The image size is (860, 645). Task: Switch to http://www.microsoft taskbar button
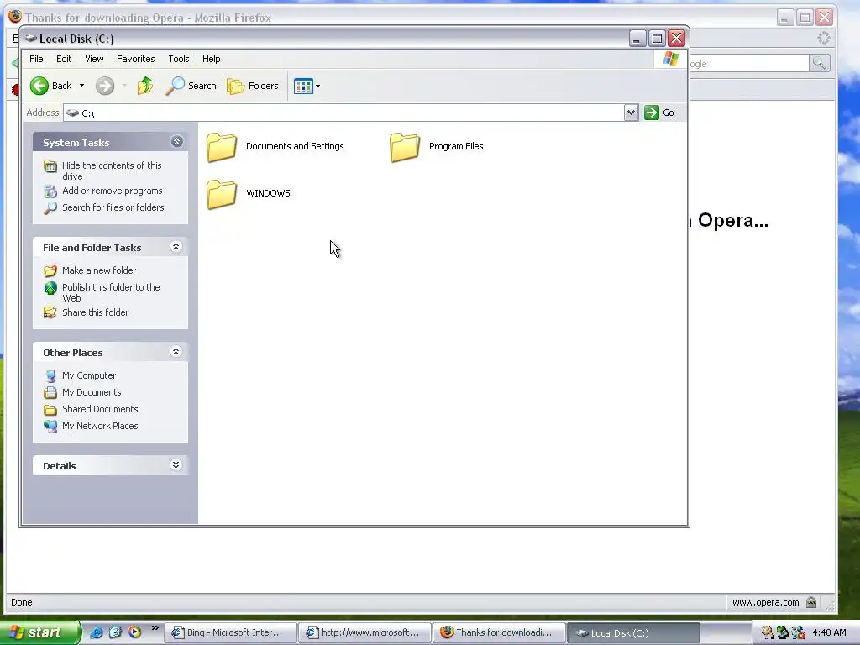pyautogui.click(x=364, y=633)
